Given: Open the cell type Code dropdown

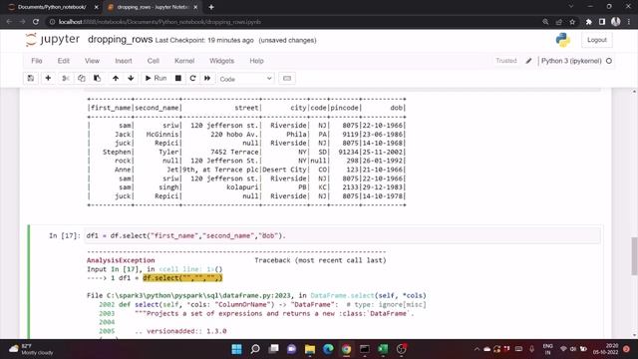Looking at the screenshot, I should (x=246, y=79).
